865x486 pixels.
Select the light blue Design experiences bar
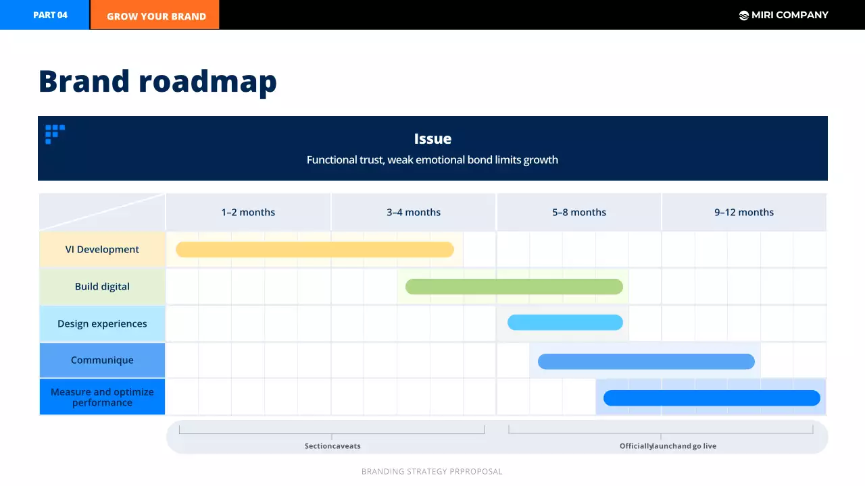tap(565, 323)
